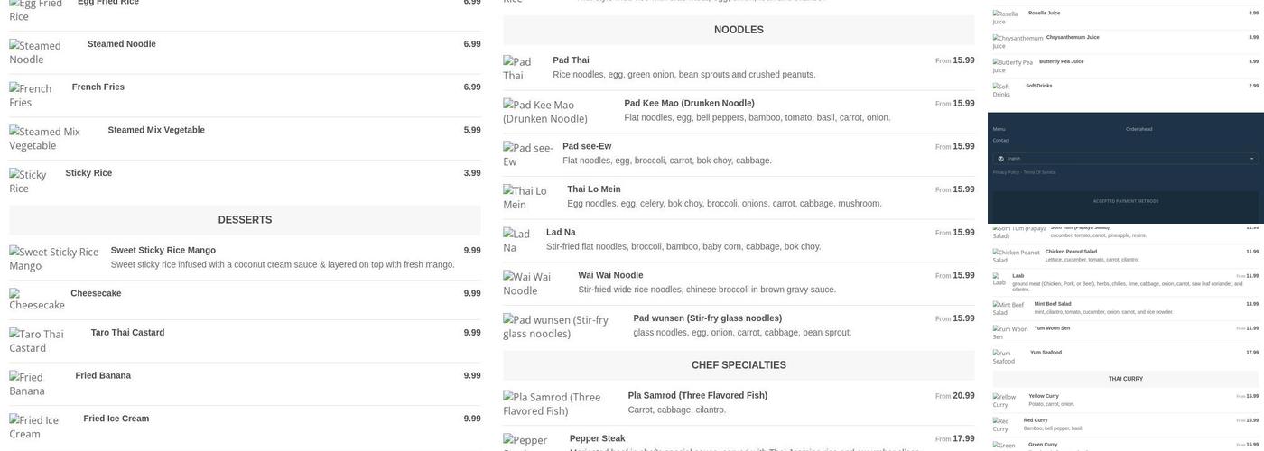This screenshot has height=451, width=1264.
Task: Click the Rosella Juice image icon
Action: click(1004, 17)
